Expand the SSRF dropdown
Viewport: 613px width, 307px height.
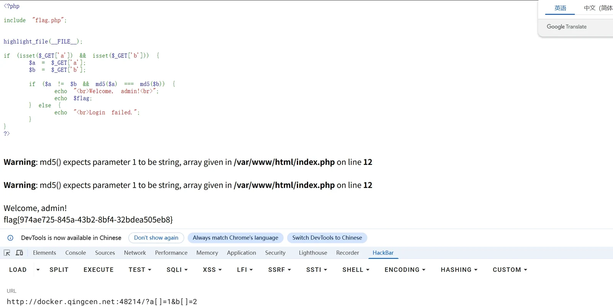(280, 270)
